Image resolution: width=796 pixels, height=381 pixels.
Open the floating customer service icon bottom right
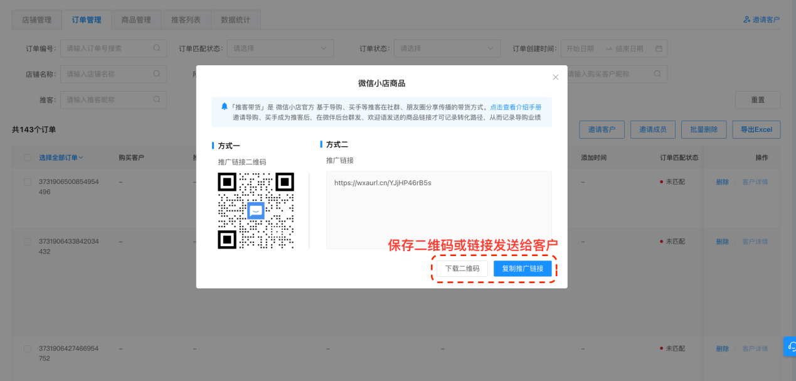point(790,346)
